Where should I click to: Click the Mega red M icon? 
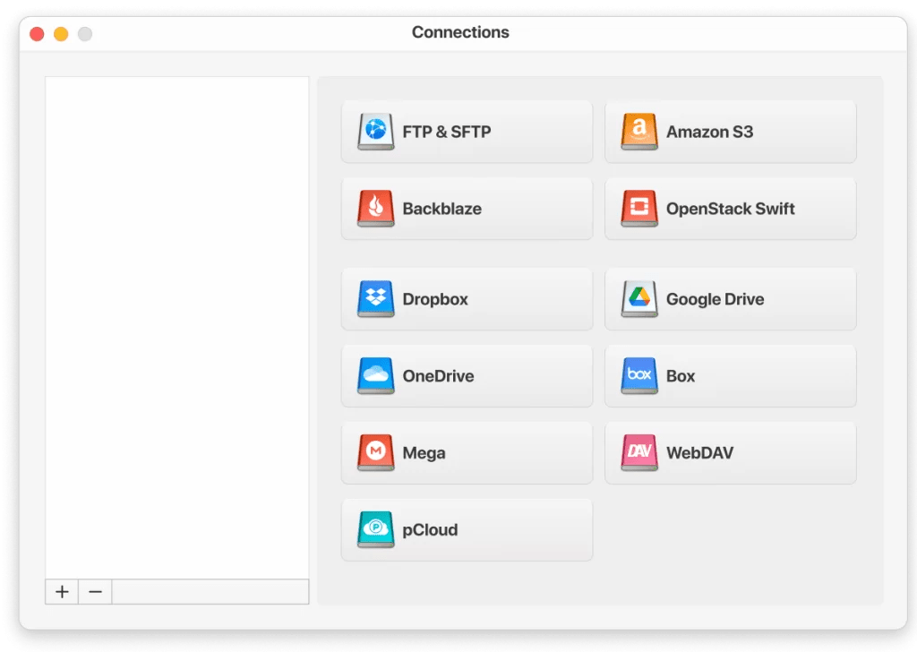(x=375, y=452)
